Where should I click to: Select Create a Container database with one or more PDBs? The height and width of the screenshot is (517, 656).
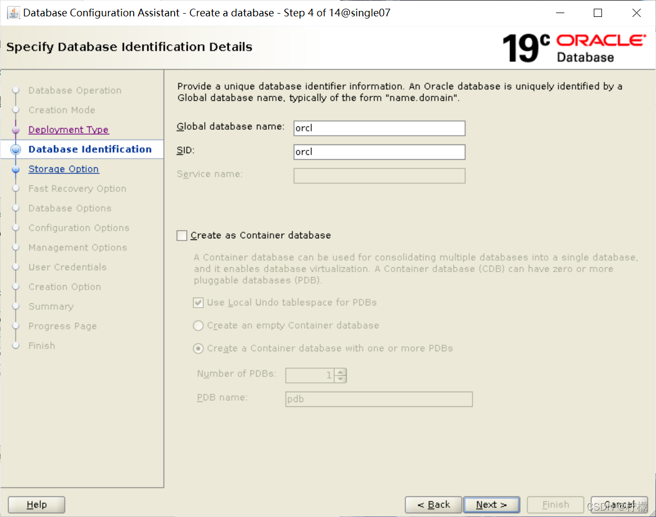point(199,348)
